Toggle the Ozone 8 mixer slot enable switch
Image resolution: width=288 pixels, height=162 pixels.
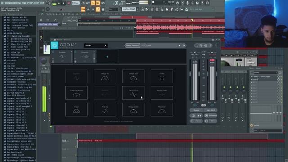click(x=281, y=80)
